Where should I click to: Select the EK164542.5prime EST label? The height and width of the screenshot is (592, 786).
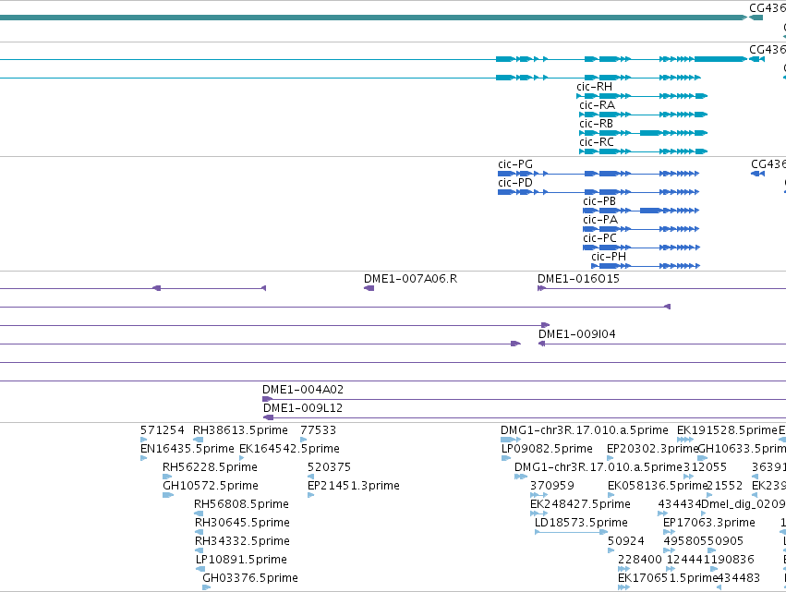click(289, 449)
